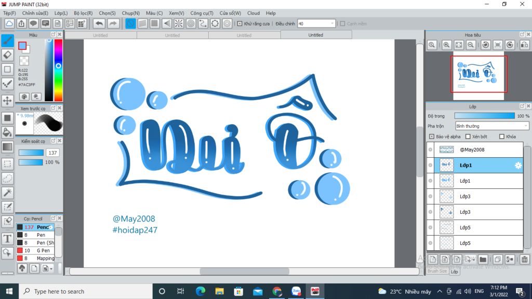Click the new folder icon in layer panel
The image size is (532, 299).
(x=483, y=260)
